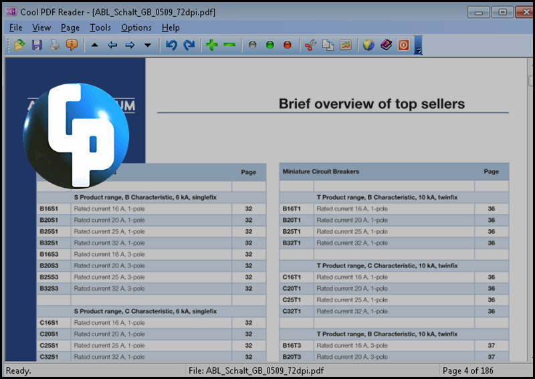Open the Page menu
The image size is (535, 379).
pyautogui.click(x=70, y=27)
